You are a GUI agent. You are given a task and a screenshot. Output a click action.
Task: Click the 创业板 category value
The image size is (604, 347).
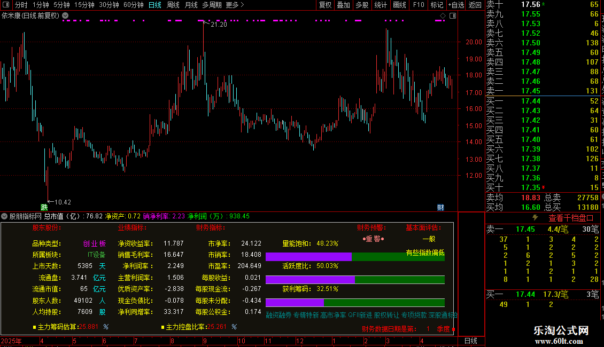pos(95,243)
